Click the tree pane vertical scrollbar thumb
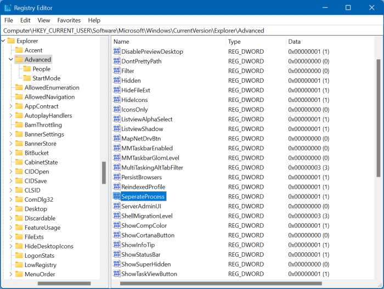Viewport: 384px width, 289px height. point(104,173)
